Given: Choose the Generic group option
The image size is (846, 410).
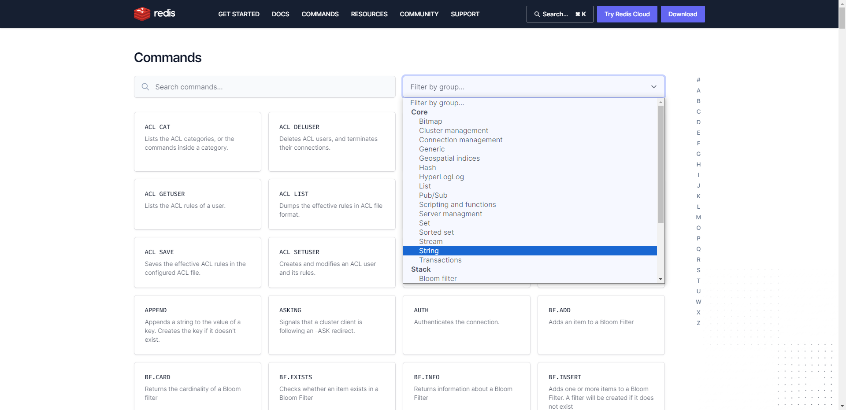Looking at the screenshot, I should point(530,149).
